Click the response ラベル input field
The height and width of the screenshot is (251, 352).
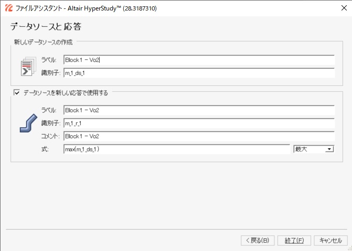tap(198, 110)
